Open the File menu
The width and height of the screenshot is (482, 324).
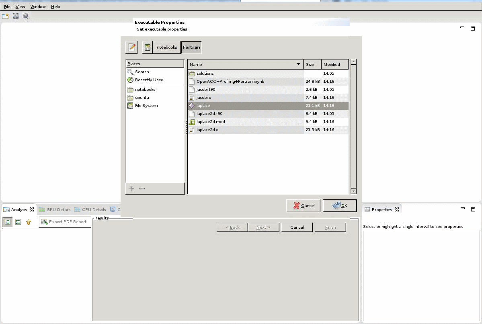7,7
